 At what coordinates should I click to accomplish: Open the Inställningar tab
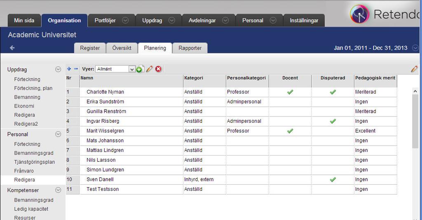[304, 21]
